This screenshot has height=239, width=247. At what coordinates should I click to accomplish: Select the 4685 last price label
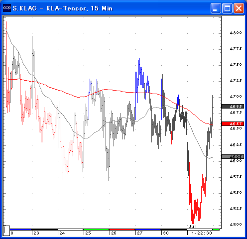[233, 107]
